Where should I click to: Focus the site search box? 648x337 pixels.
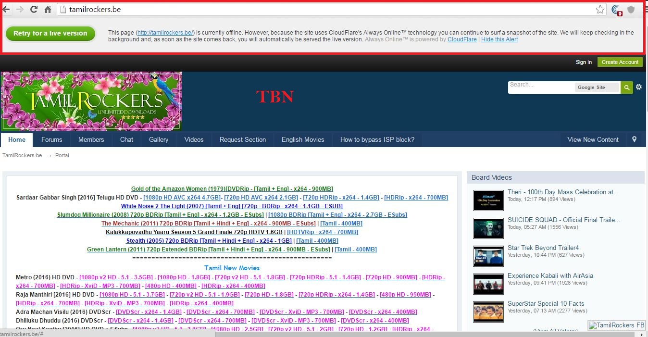541,87
